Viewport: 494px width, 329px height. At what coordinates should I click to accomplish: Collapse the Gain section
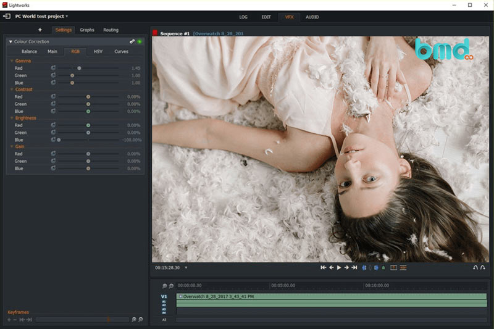pyautogui.click(x=12, y=147)
